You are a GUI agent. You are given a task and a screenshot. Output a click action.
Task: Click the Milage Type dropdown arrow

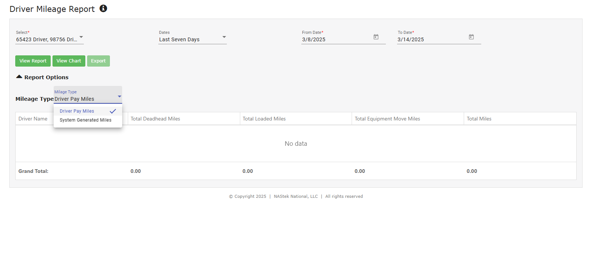click(119, 97)
